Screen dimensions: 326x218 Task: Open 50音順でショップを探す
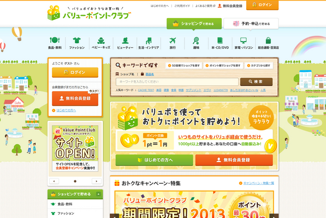[x=184, y=66]
